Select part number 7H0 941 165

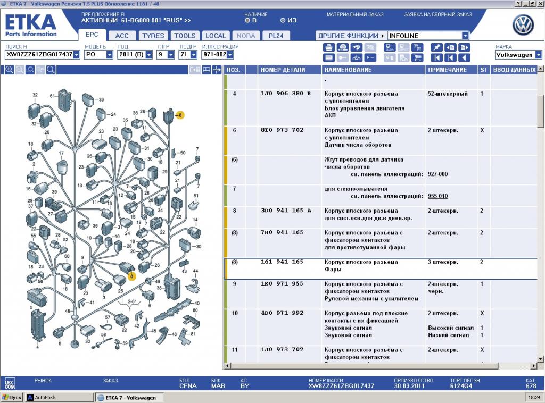click(282, 232)
